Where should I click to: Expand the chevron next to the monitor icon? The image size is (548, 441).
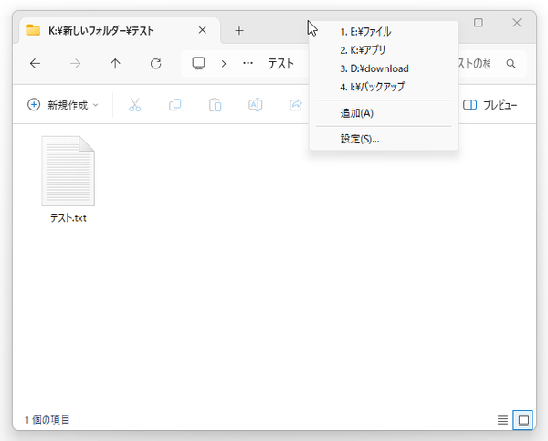click(224, 64)
